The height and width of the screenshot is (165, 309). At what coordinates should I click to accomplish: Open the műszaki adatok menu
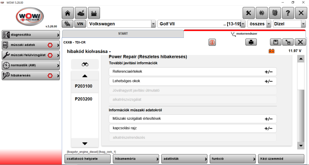point(31,45)
